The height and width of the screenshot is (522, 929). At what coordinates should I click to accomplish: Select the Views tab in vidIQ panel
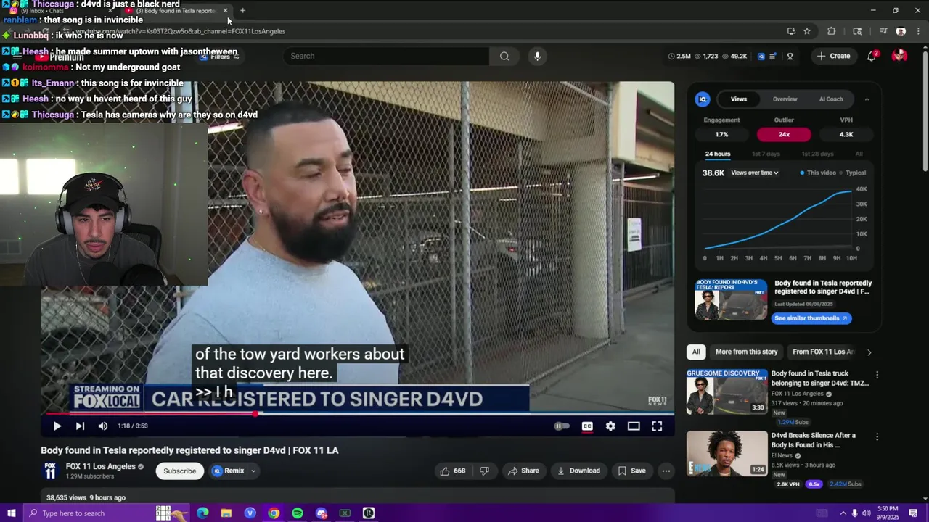pyautogui.click(x=738, y=99)
